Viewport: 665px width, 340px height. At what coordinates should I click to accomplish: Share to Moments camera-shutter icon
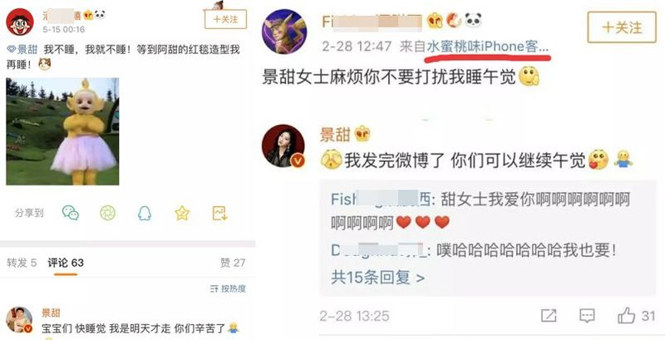[x=108, y=212]
